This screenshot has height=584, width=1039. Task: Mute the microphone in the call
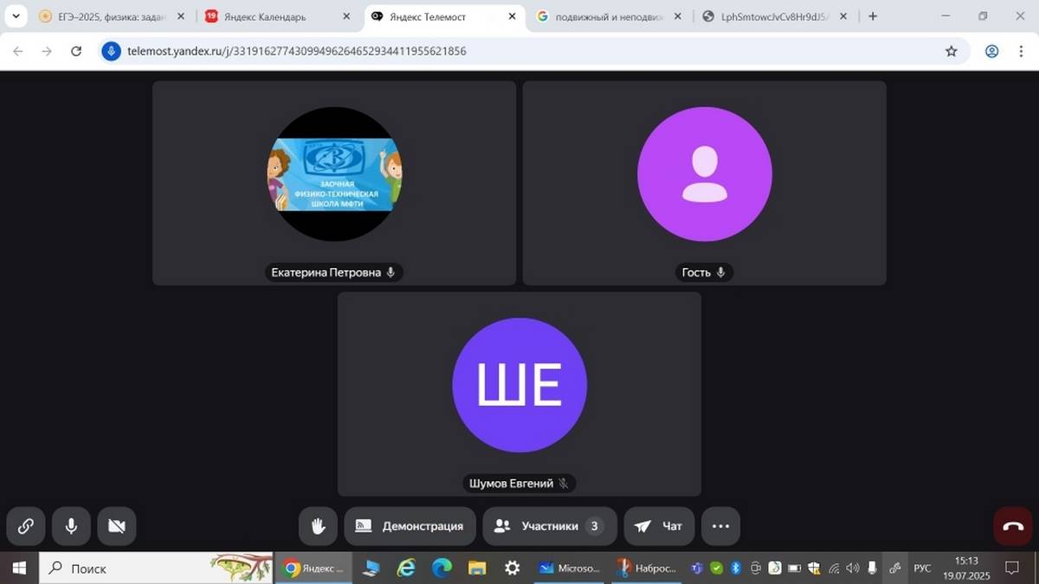coord(71,526)
